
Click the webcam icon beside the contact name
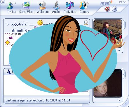[x=86, y=23]
